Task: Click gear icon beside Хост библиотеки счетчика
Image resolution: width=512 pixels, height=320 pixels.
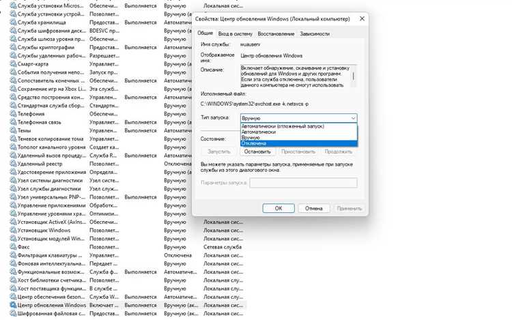Action: pyautogui.click(x=13, y=280)
